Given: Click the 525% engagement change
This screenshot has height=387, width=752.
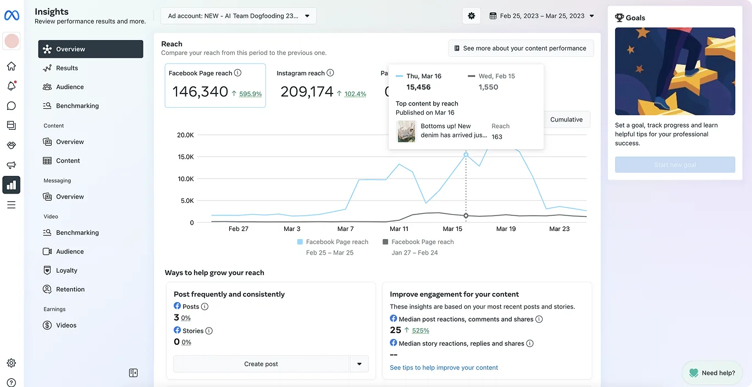Looking at the screenshot, I should [421, 330].
